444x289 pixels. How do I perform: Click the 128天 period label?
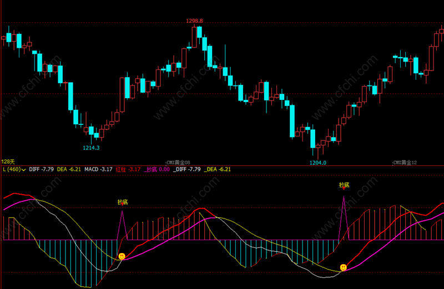(8, 161)
